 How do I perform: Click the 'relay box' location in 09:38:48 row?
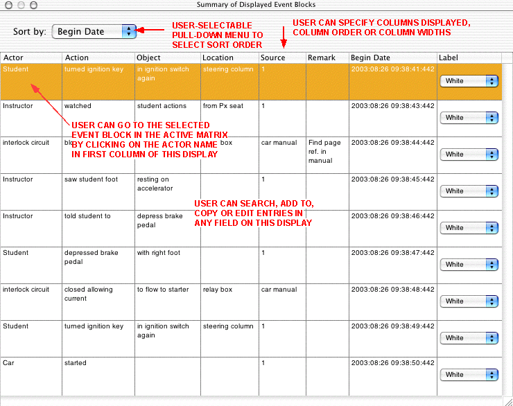[x=229, y=301]
